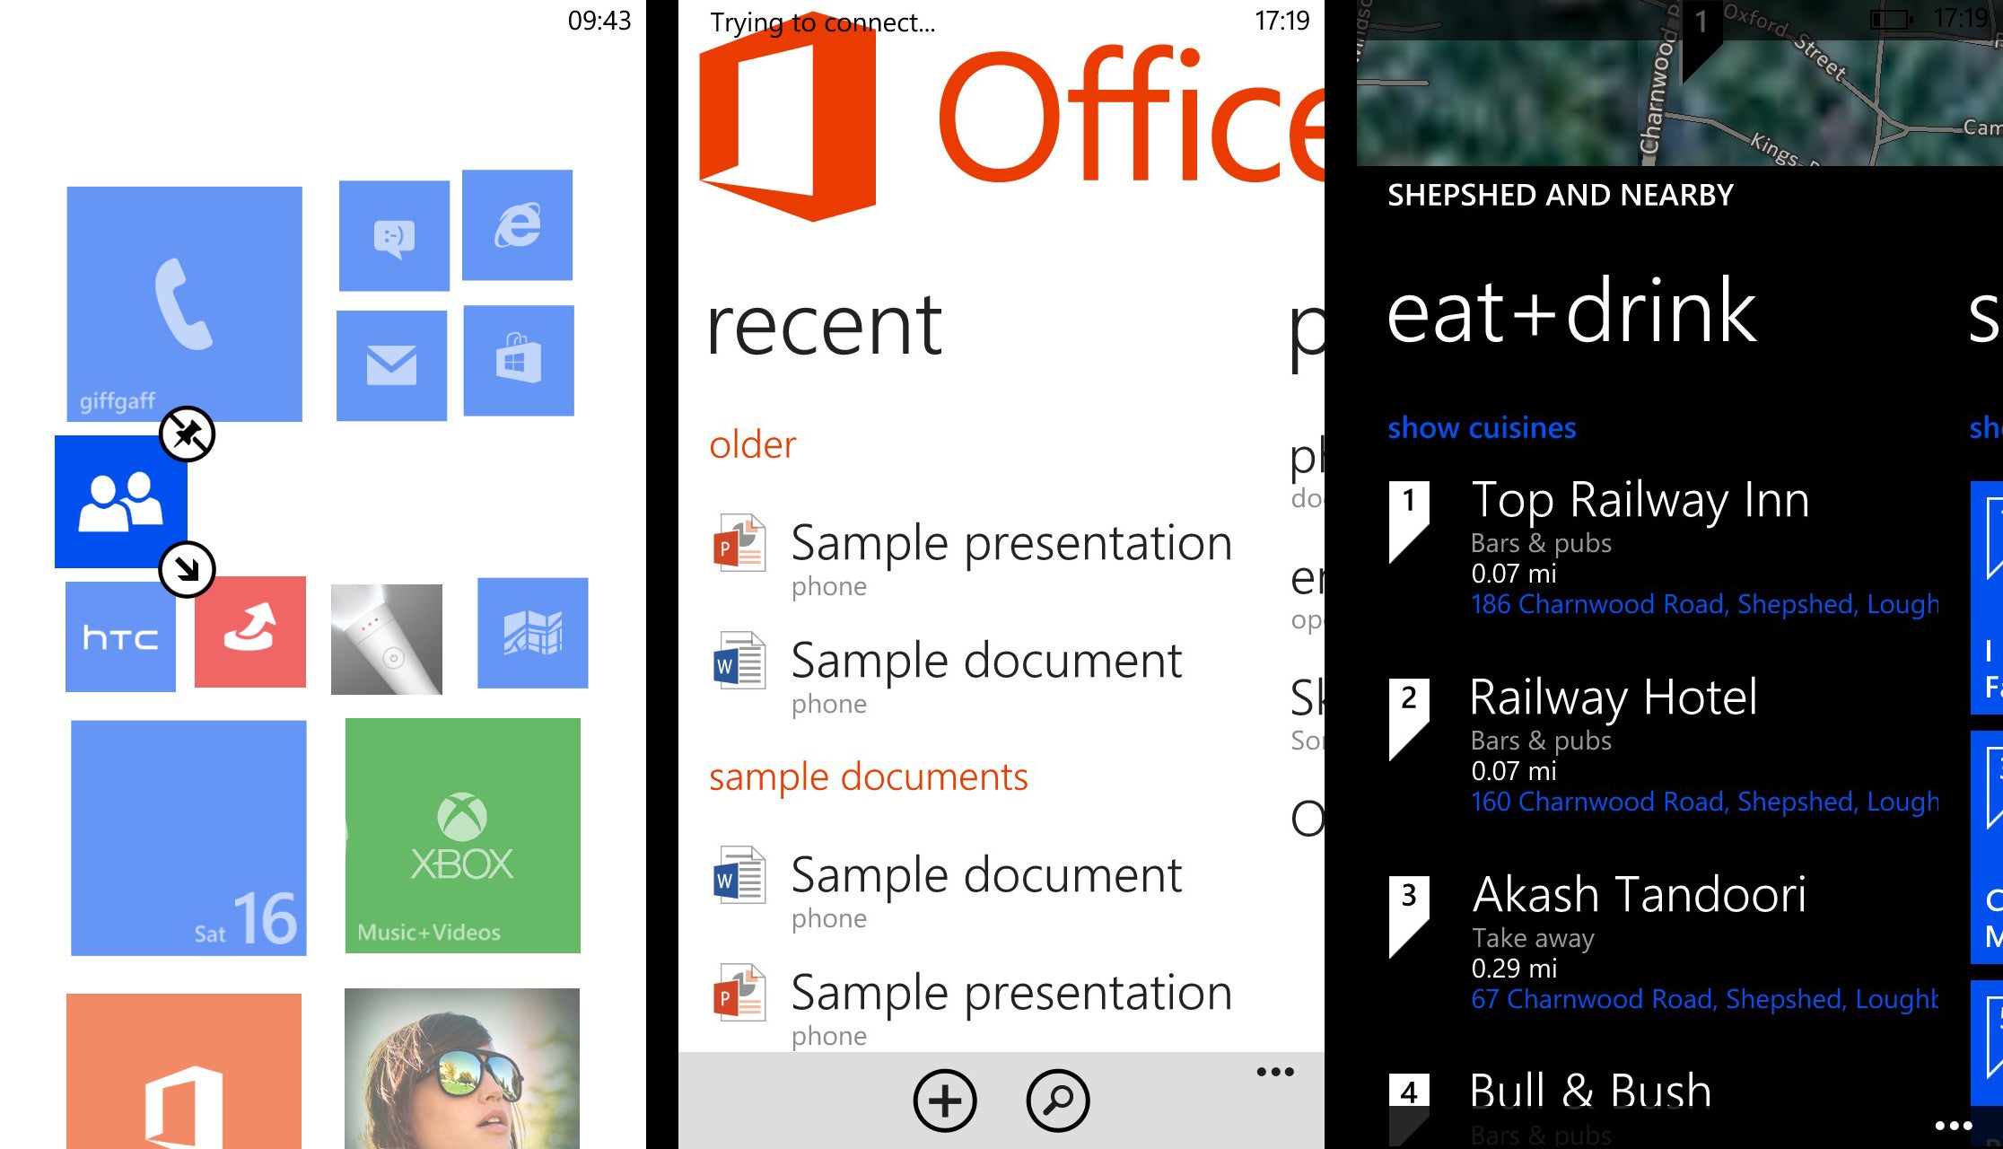Tap the Akash Tandoori address link
Viewport: 2003px width, 1149px height.
tap(1703, 999)
